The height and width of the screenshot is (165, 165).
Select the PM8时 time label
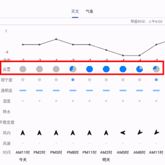(x=73, y=153)
